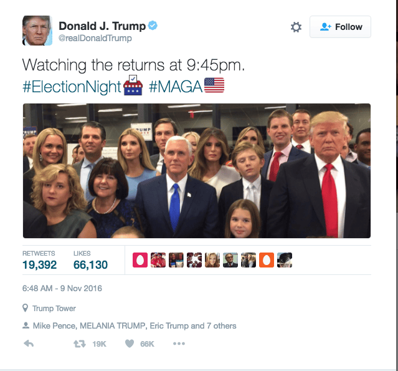Click the Follow button
The height and width of the screenshot is (371, 398).
[340, 27]
